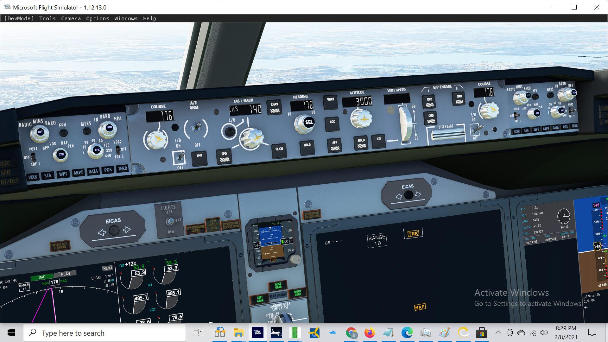The height and width of the screenshot is (342, 608).
Task: Engage the LNAV autopilot mode button
Action: 275,107
